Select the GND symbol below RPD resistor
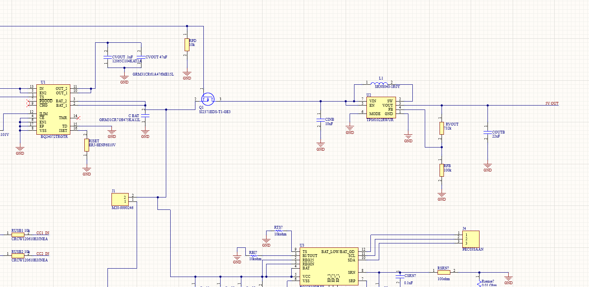This screenshot has height=287, width=589. pos(187,76)
